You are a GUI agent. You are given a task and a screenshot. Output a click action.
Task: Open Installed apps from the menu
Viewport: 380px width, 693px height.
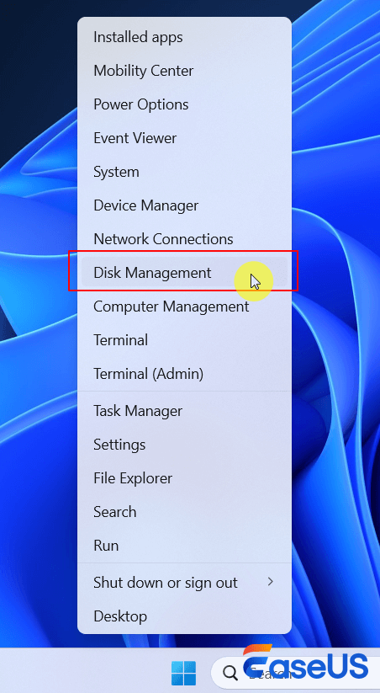pyautogui.click(x=184, y=37)
